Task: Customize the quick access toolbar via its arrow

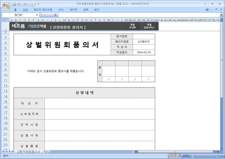Action: [x=38, y=4]
